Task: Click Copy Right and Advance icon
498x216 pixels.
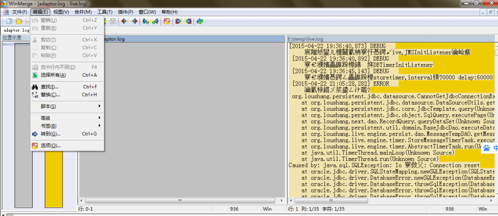Action: tap(145, 21)
